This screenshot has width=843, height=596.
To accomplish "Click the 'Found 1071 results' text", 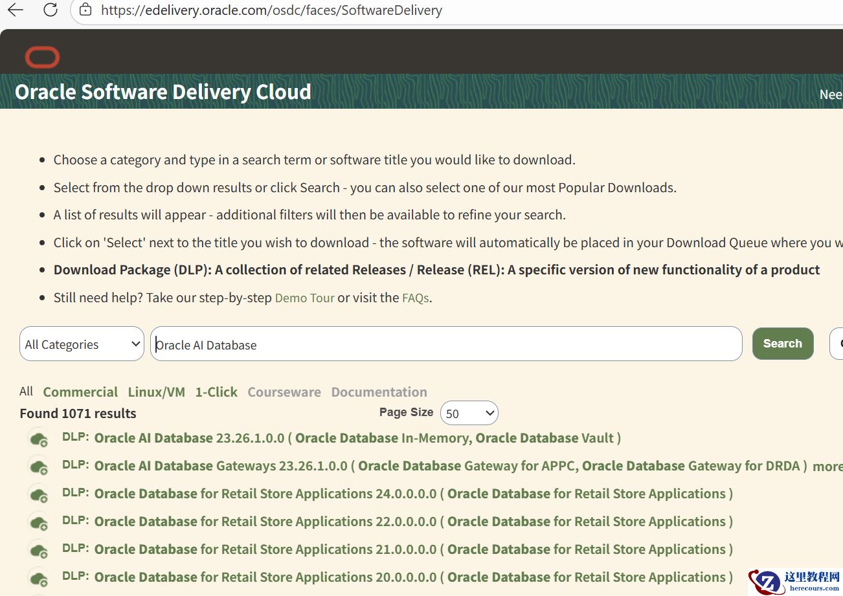I will click(78, 414).
